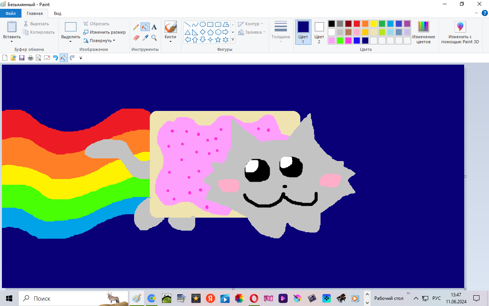Click the Обрезать (Crop) button
The width and height of the screenshot is (489, 306).
(96, 24)
